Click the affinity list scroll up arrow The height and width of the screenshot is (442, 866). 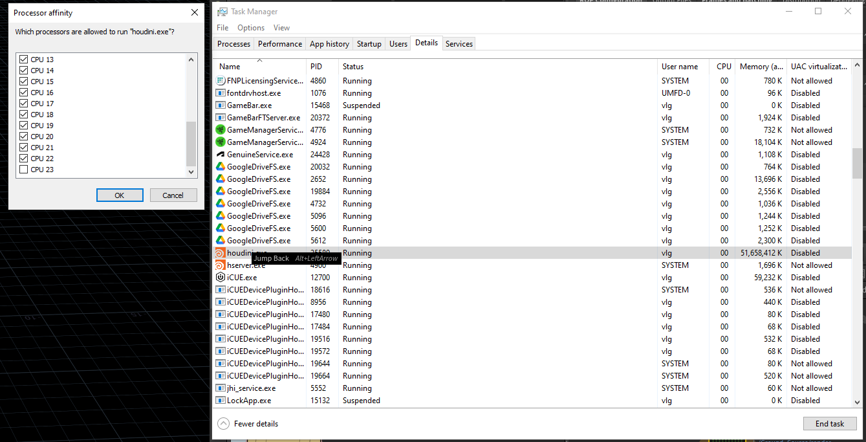tap(191, 60)
